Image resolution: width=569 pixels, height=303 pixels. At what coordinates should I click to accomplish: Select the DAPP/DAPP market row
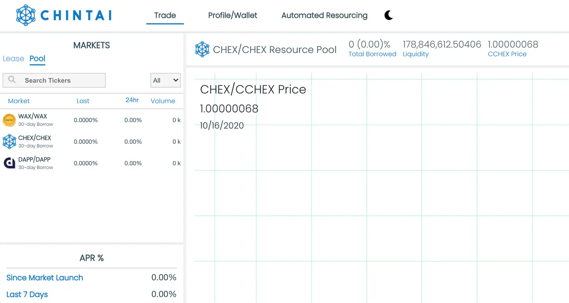coord(92,163)
